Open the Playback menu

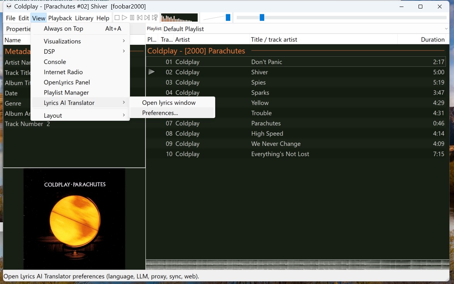(60, 18)
